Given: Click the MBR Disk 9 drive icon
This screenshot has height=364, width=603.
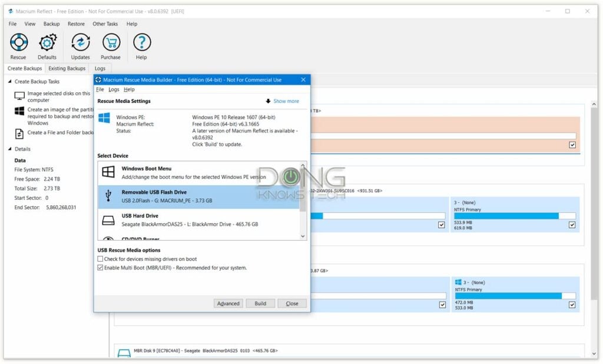Looking at the screenshot, I should click(x=124, y=353).
